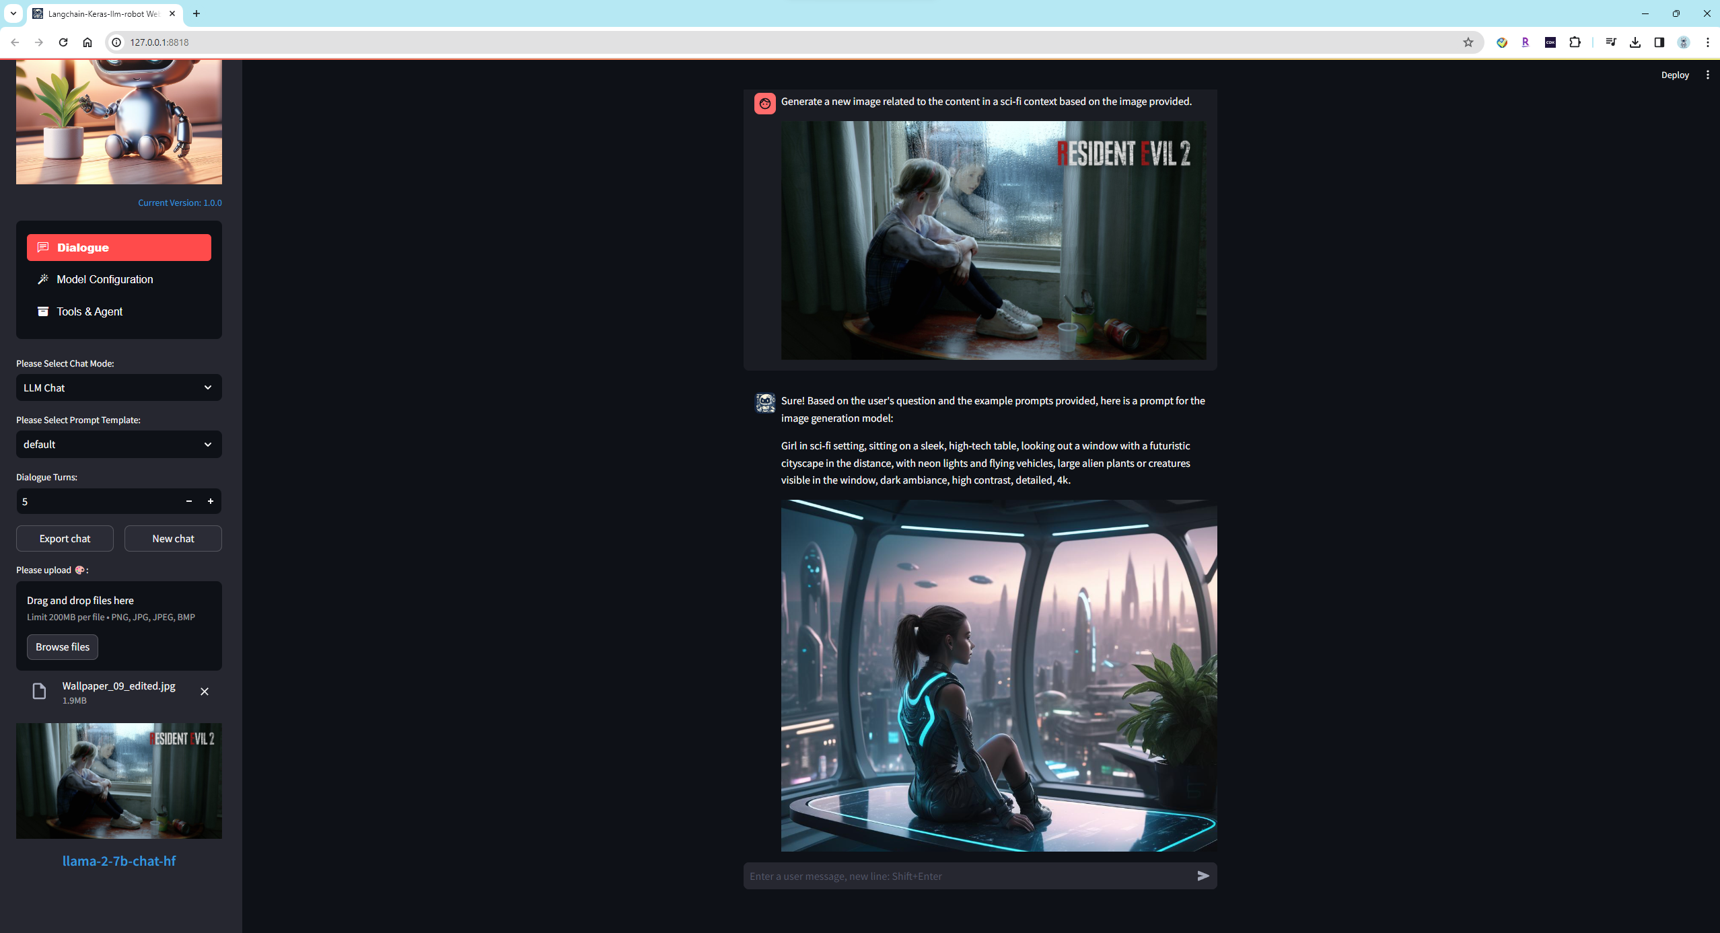Expand the Chat Mode dropdown

[118, 387]
